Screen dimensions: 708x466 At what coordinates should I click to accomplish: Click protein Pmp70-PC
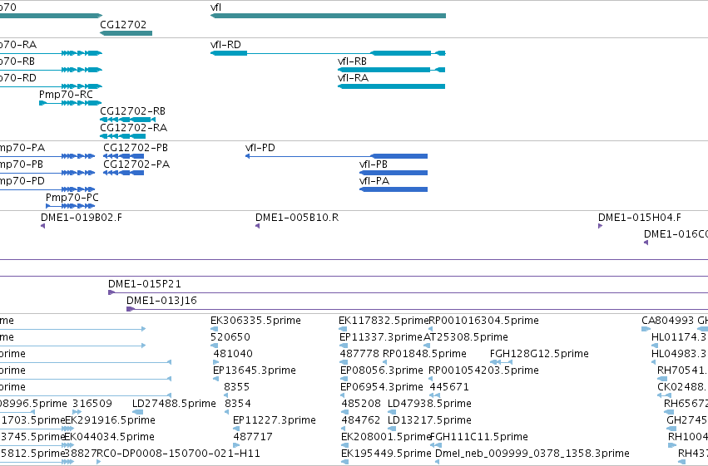[x=72, y=198]
